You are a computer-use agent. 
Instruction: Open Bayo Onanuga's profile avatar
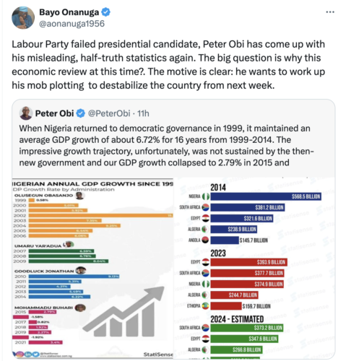point(23,18)
